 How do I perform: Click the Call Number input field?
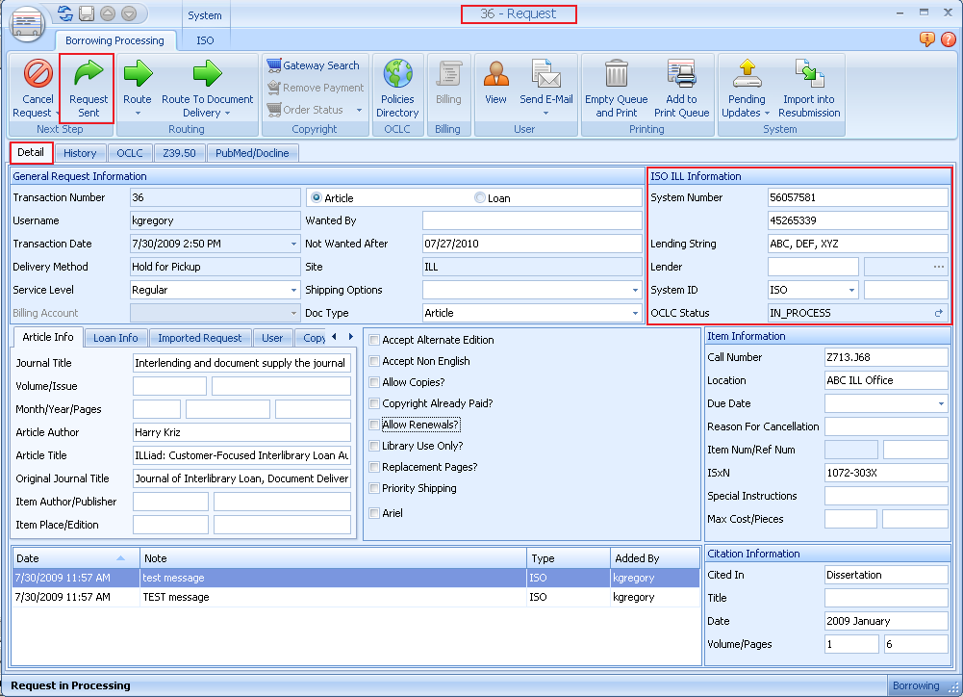tap(885, 357)
